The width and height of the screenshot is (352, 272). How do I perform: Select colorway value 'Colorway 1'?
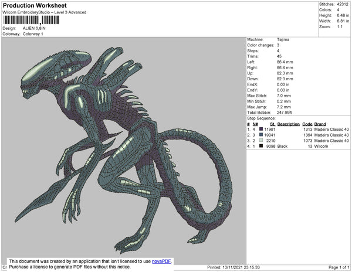point(33,34)
